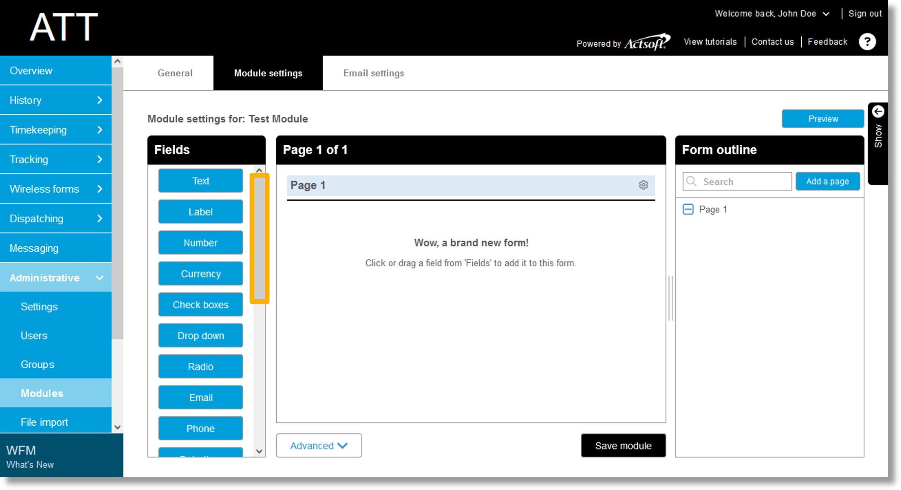Screen dimensions: 901x490
Task: Open the John Doe user dropdown arrow
Action: pyautogui.click(x=826, y=14)
